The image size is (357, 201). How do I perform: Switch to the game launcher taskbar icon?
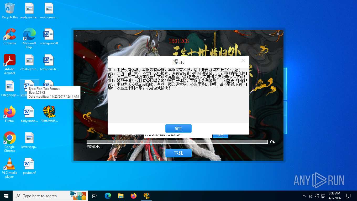point(146,196)
